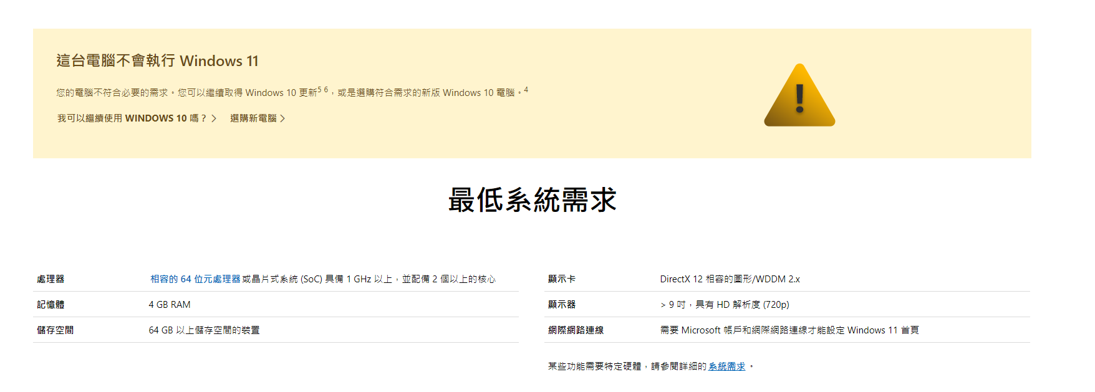Click the '儲存空間' row label

55,330
